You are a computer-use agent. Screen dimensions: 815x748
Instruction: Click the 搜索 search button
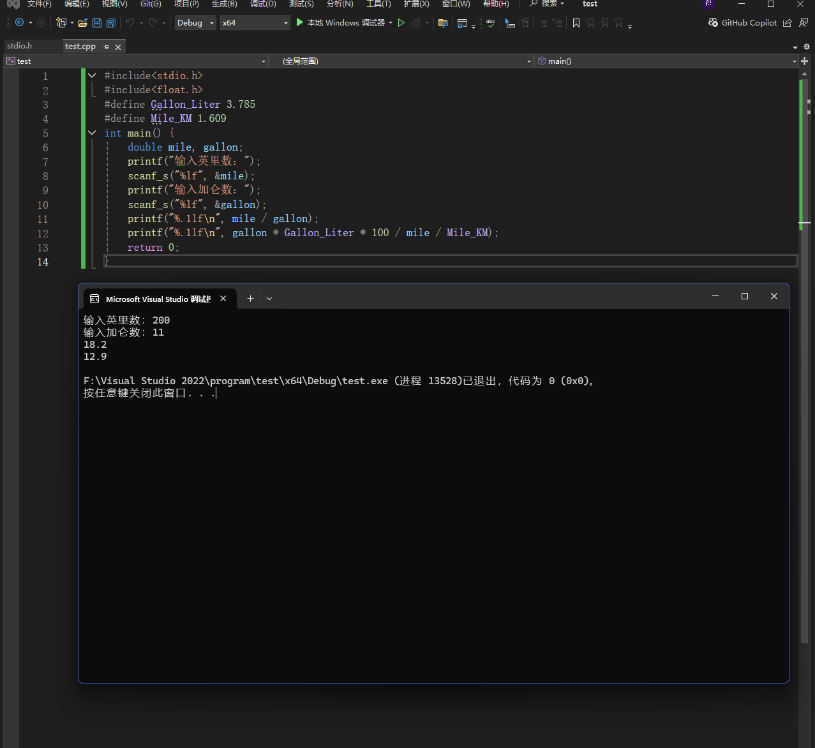(x=547, y=4)
